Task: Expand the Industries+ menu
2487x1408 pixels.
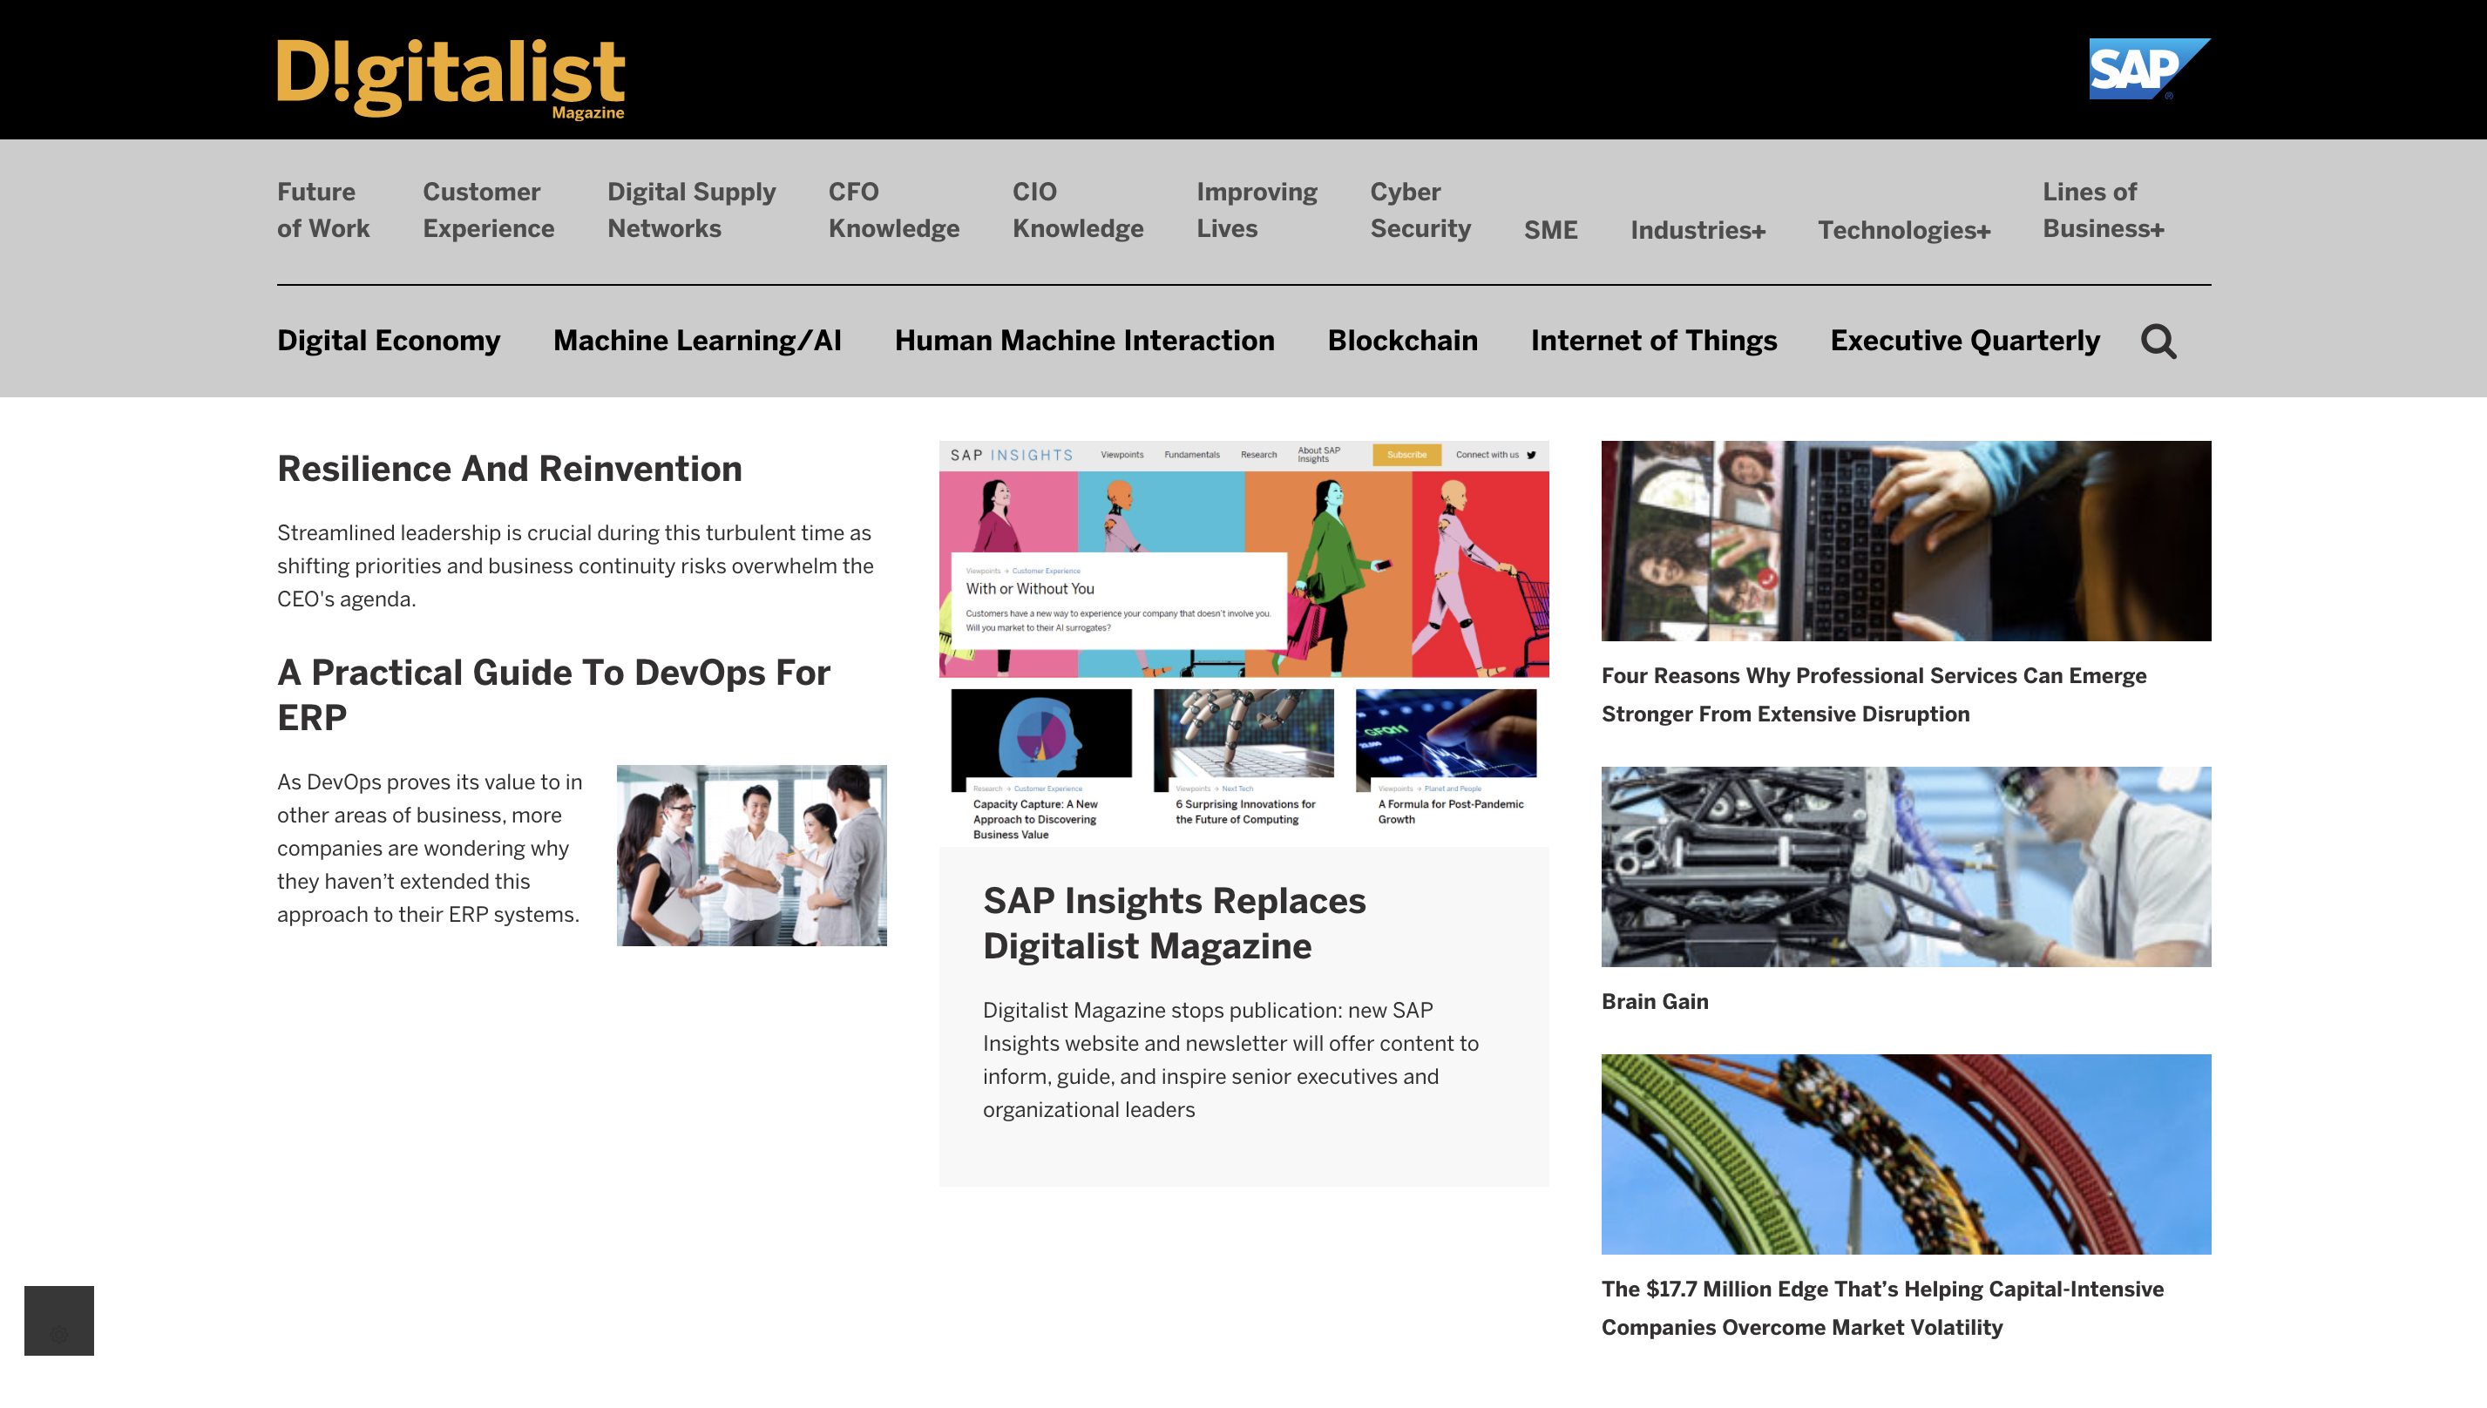Action: point(1698,230)
